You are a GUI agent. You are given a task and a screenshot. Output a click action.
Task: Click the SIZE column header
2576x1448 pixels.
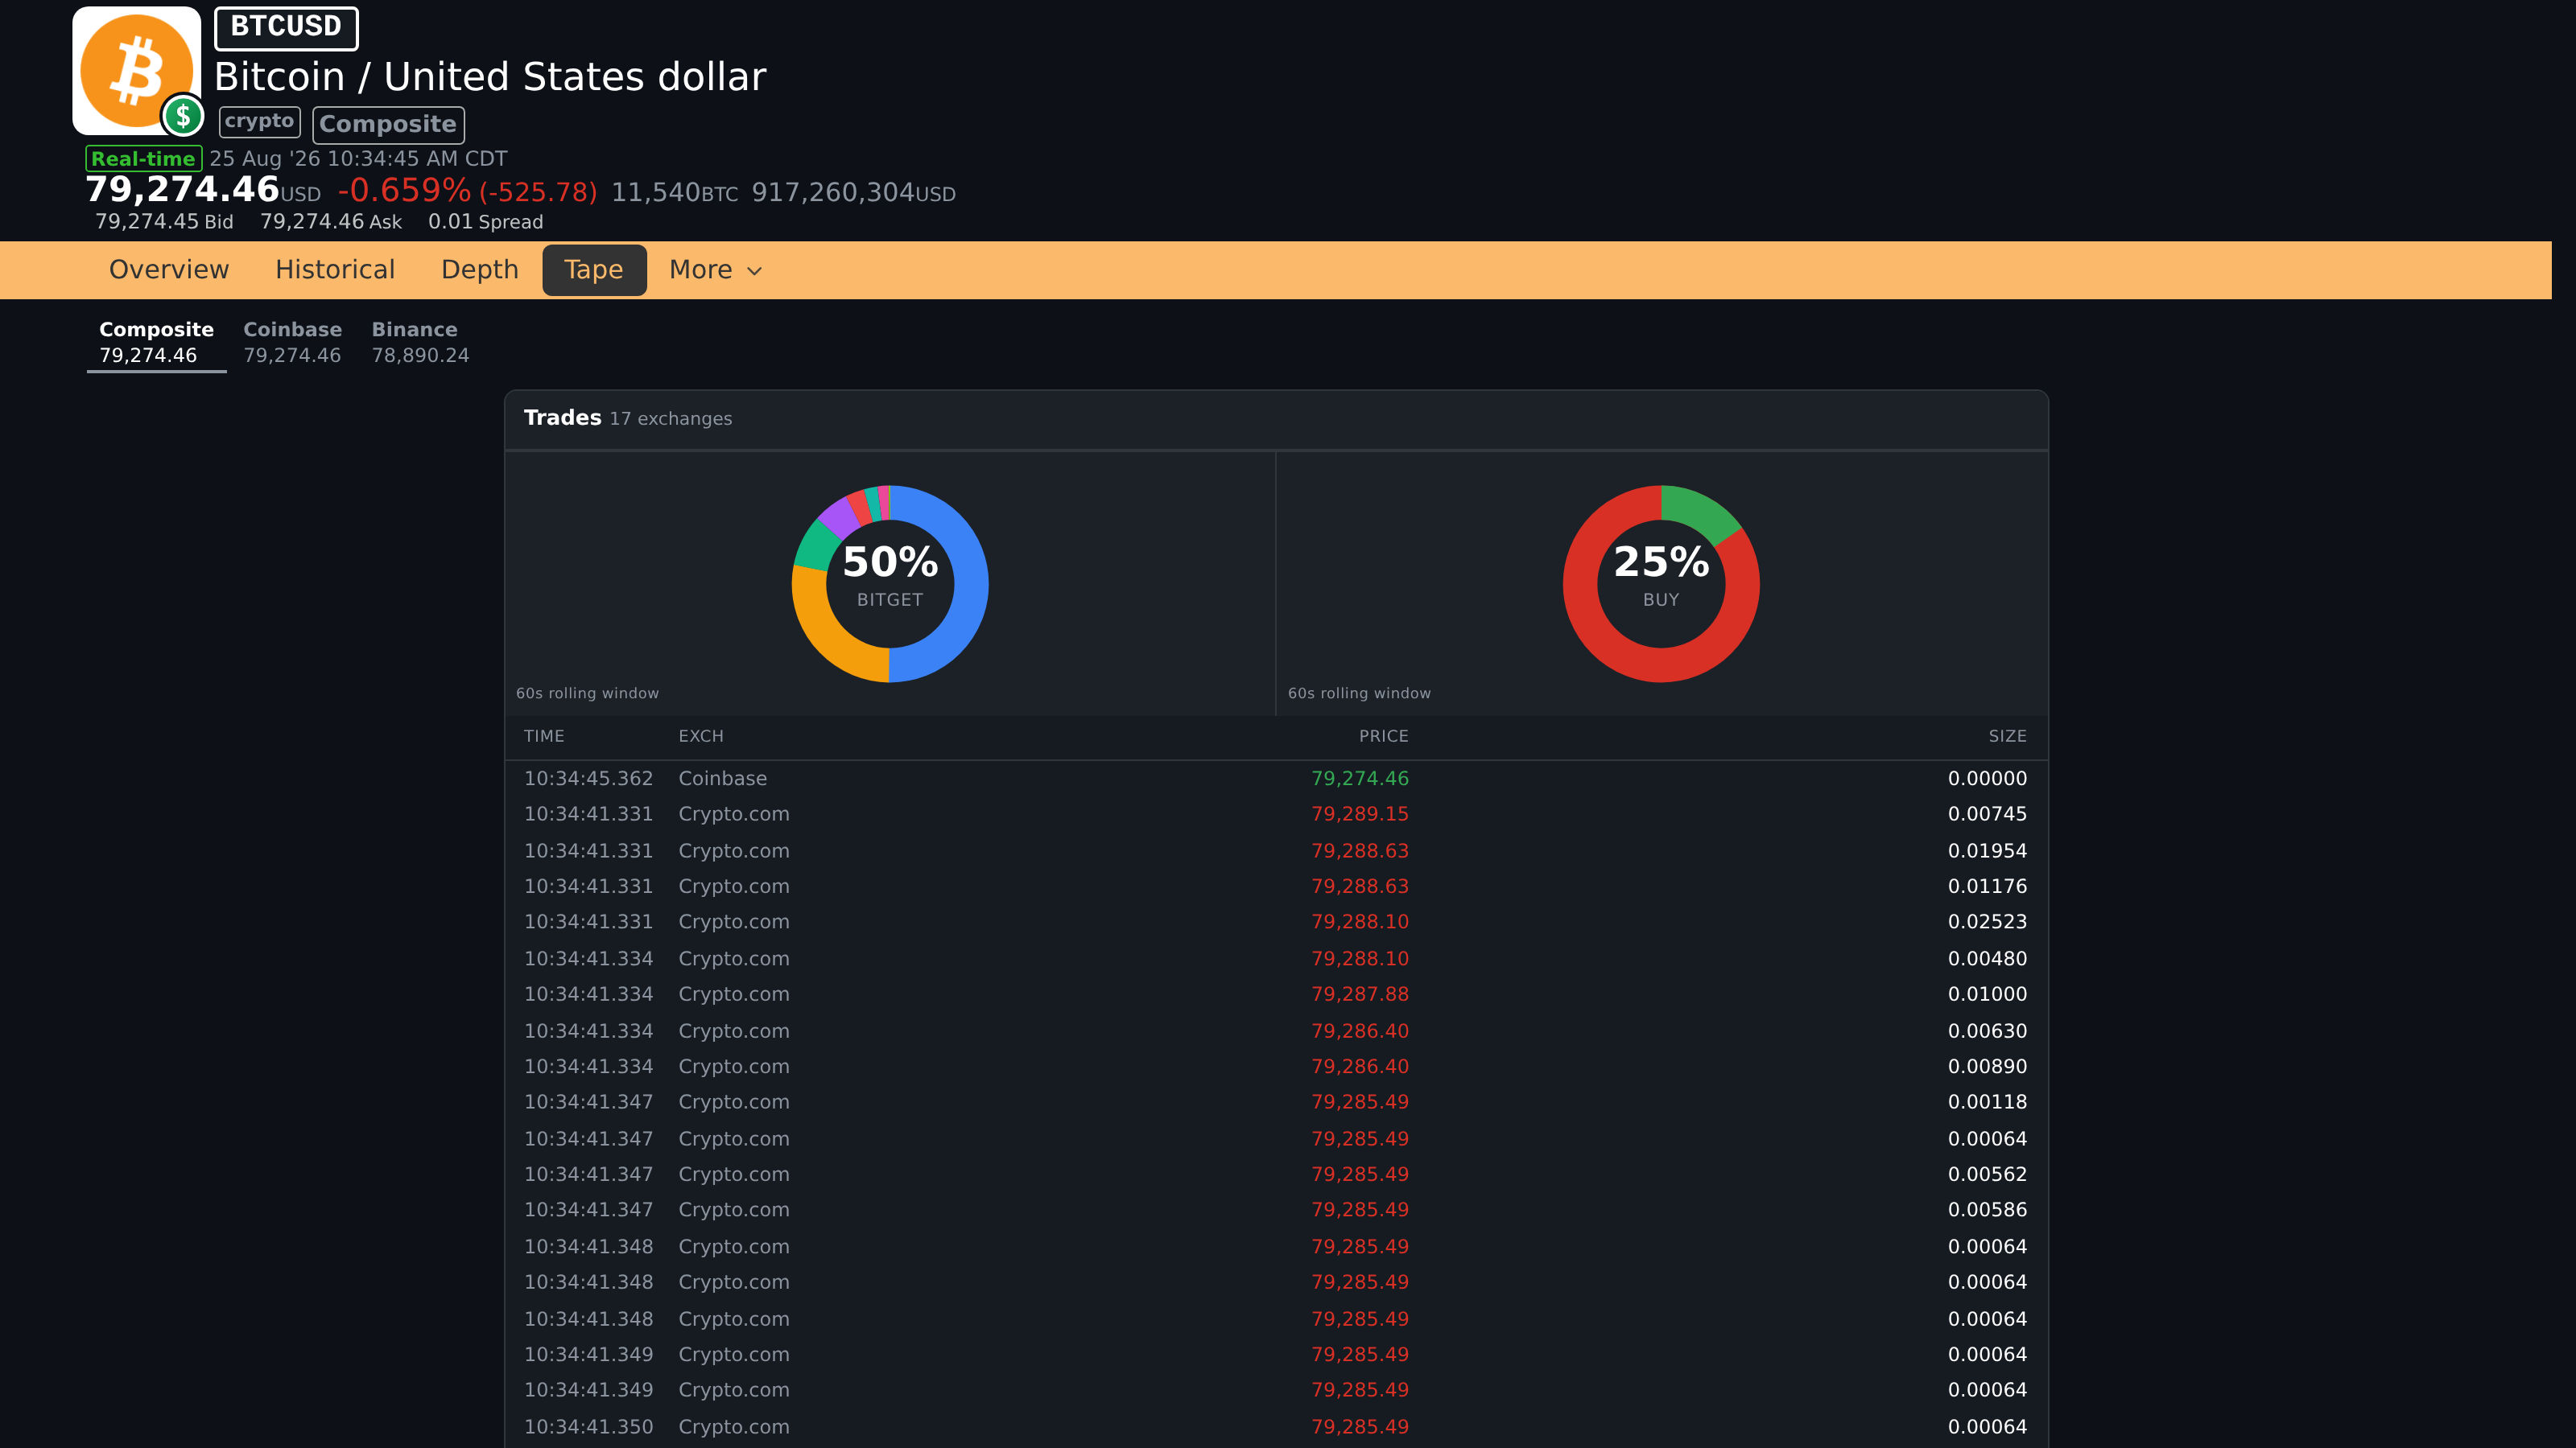click(x=2007, y=737)
